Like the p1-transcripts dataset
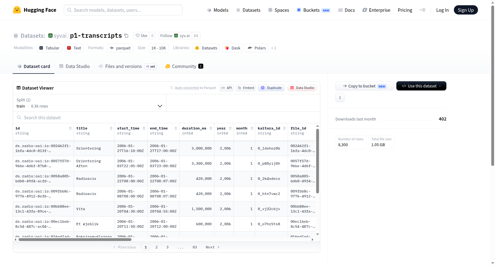 tap(141, 36)
